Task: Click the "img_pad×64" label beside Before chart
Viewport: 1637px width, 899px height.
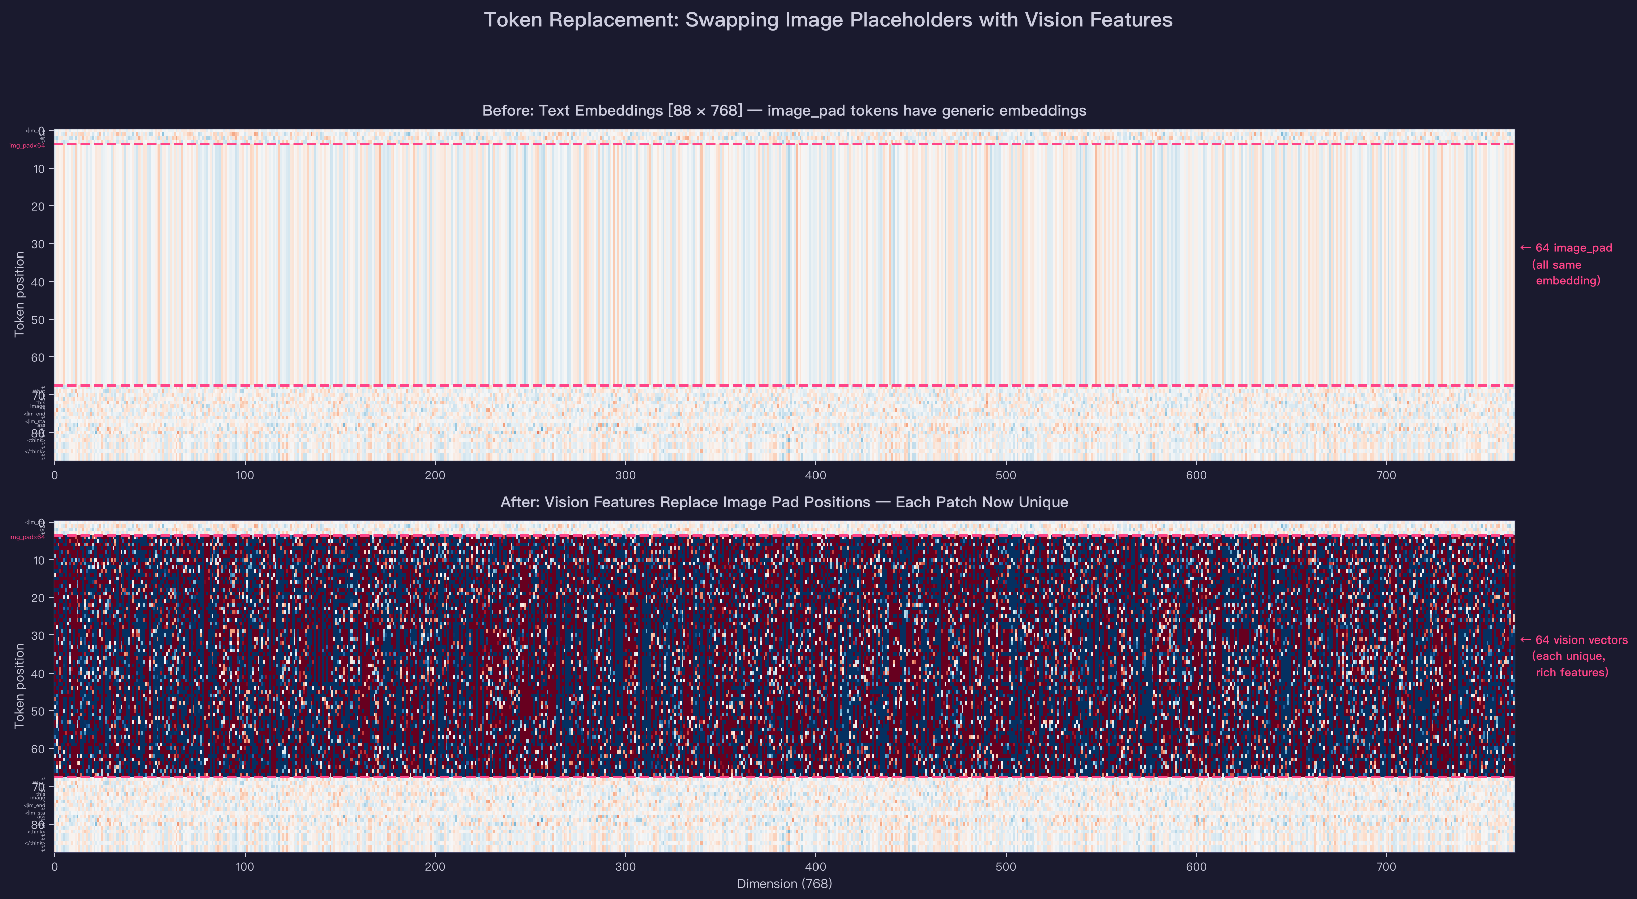Action: [x=27, y=146]
